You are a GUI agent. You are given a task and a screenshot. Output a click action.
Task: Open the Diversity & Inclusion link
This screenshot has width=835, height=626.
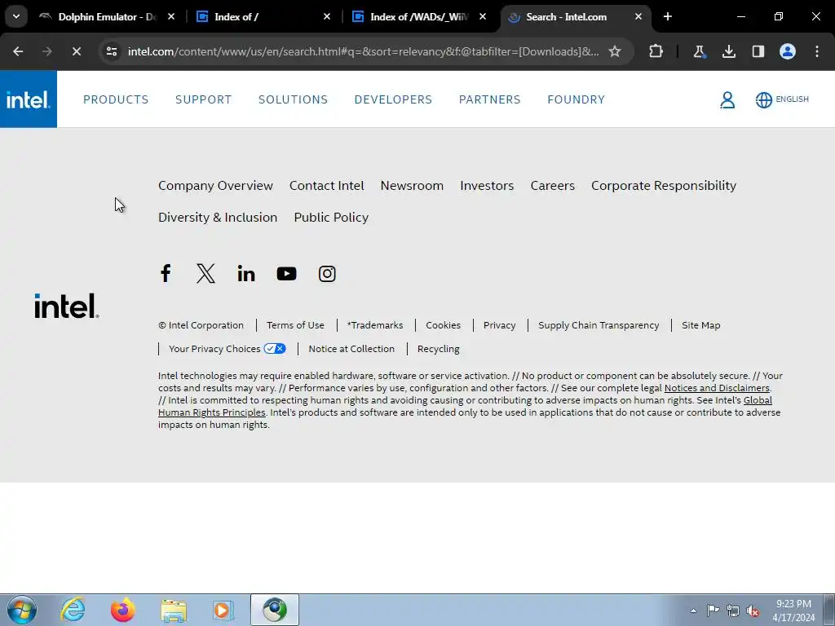(x=217, y=218)
